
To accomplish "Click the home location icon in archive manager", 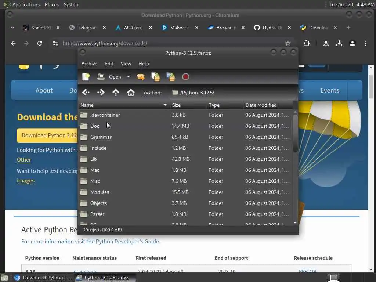I will pos(131,92).
